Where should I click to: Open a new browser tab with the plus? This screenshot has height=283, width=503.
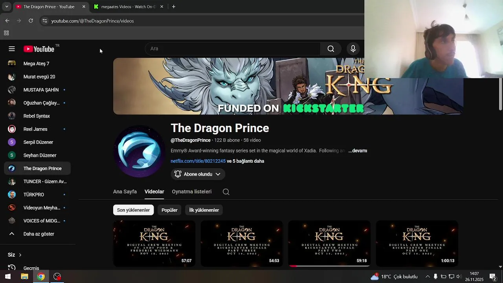(x=174, y=7)
